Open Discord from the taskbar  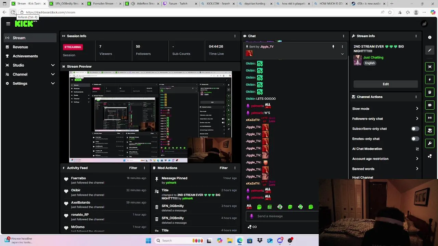pyautogui.click(x=280, y=241)
